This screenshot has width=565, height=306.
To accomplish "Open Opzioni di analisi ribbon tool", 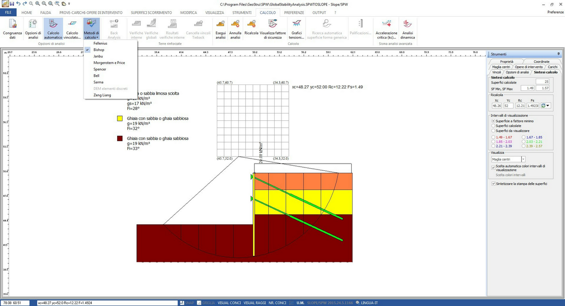I will click(33, 29).
